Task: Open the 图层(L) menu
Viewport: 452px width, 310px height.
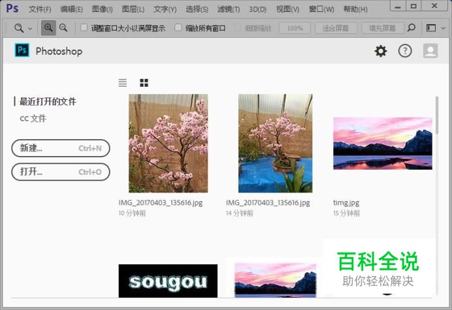Action: tap(133, 9)
